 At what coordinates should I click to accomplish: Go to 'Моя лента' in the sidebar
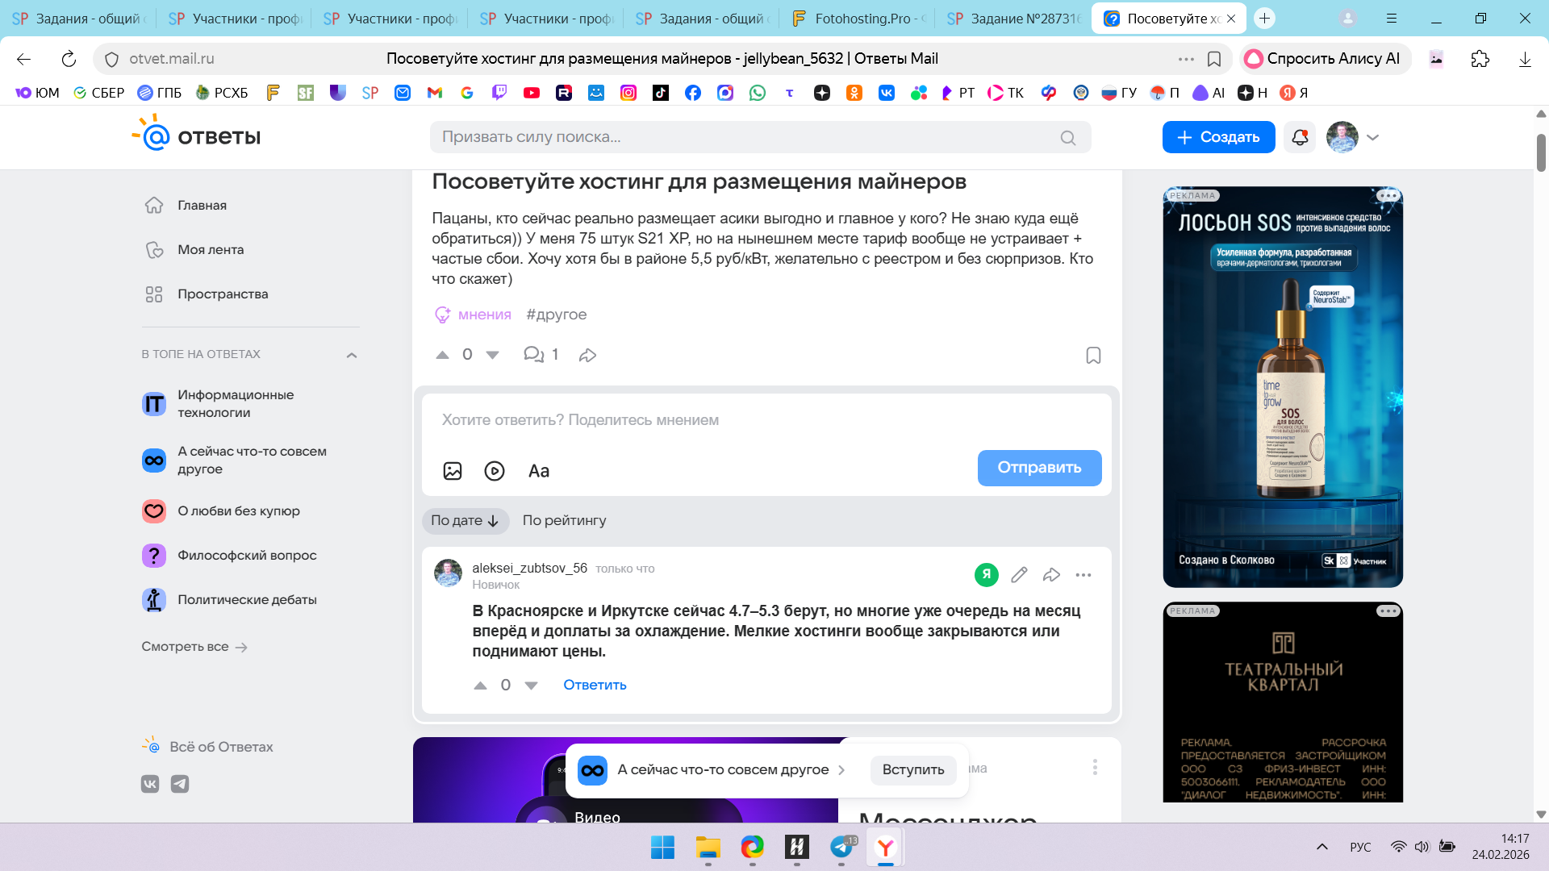click(210, 249)
